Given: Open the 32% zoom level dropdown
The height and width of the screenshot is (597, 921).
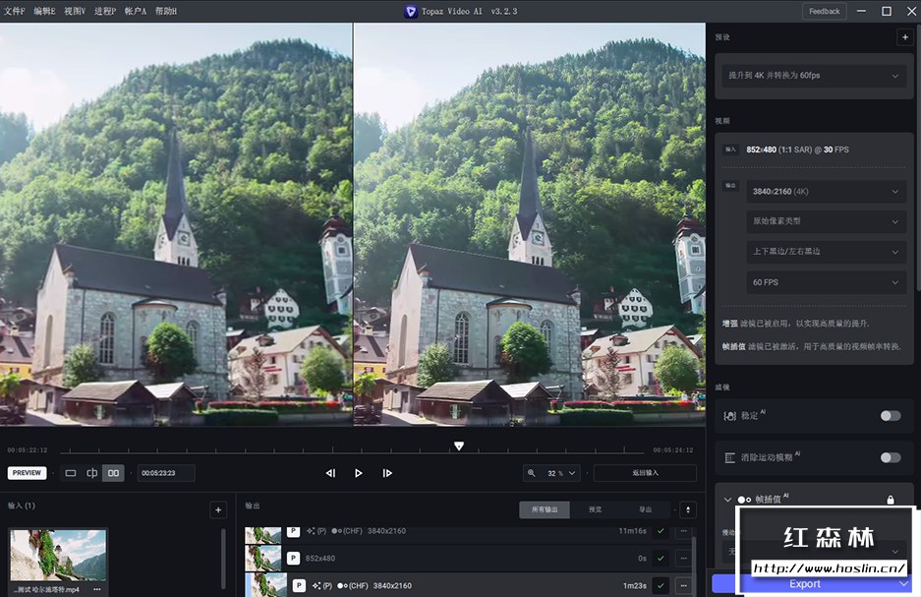Looking at the screenshot, I should pos(552,473).
